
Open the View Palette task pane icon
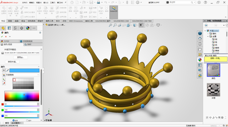pyautogui.click(x=200, y=55)
